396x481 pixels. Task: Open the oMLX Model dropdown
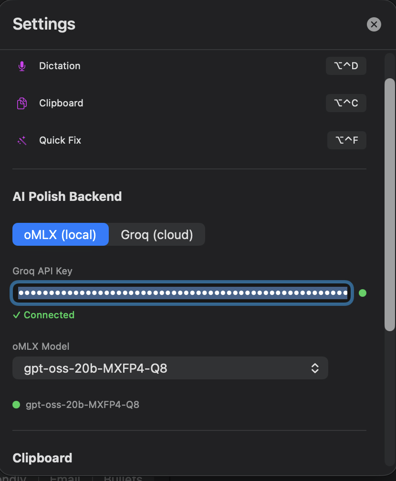[170, 368]
